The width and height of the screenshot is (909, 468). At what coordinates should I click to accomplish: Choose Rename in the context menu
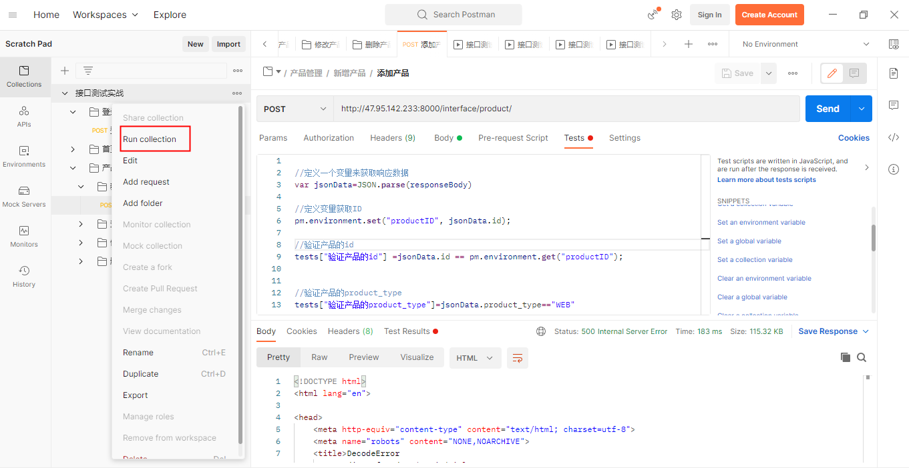138,353
